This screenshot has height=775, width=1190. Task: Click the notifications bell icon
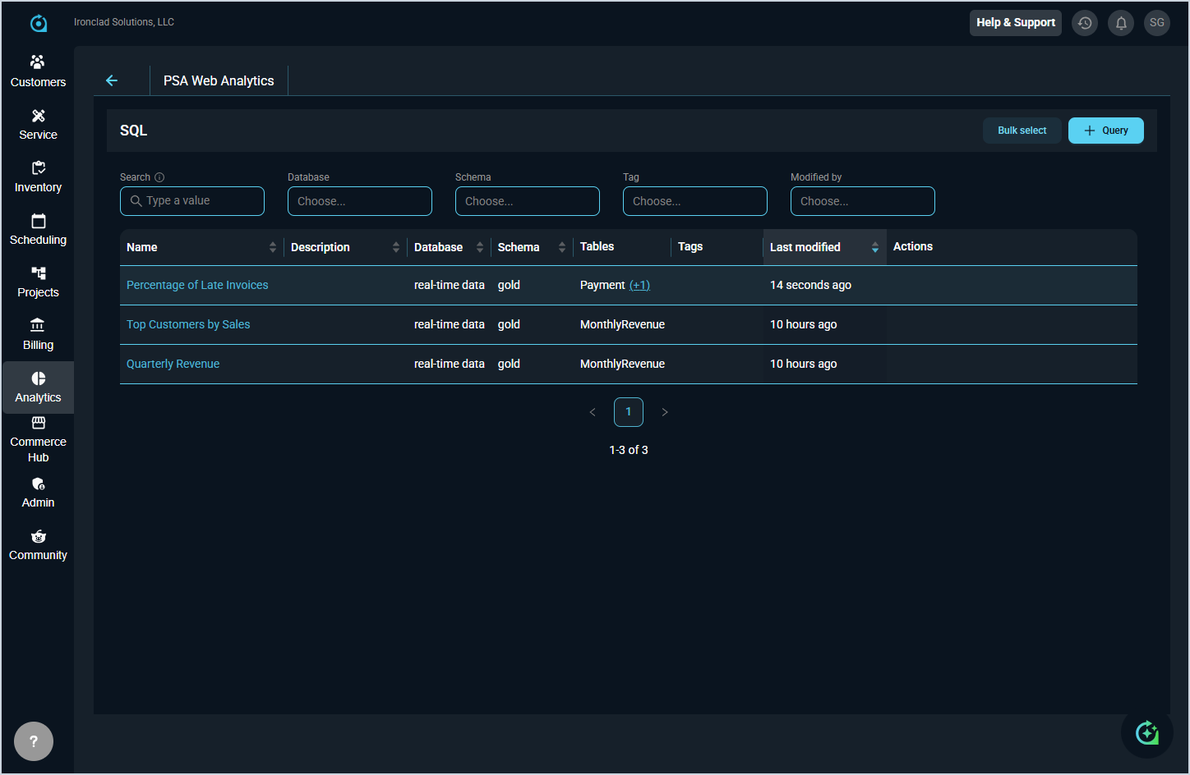point(1121,23)
